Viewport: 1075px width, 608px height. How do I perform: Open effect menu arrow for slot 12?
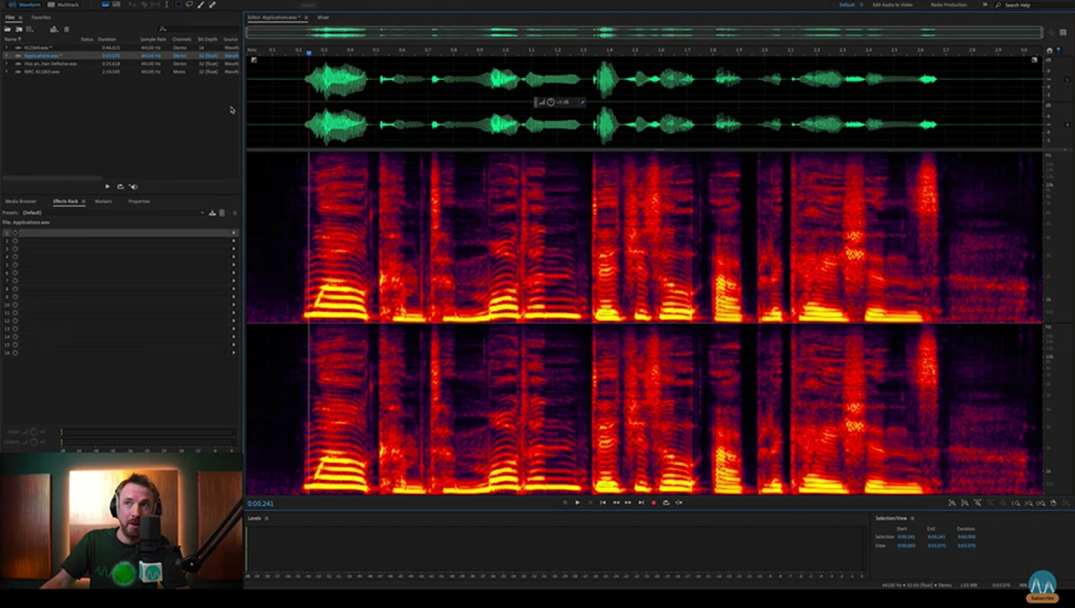click(234, 321)
